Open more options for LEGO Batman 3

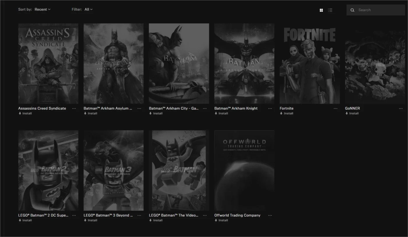tap(139, 215)
